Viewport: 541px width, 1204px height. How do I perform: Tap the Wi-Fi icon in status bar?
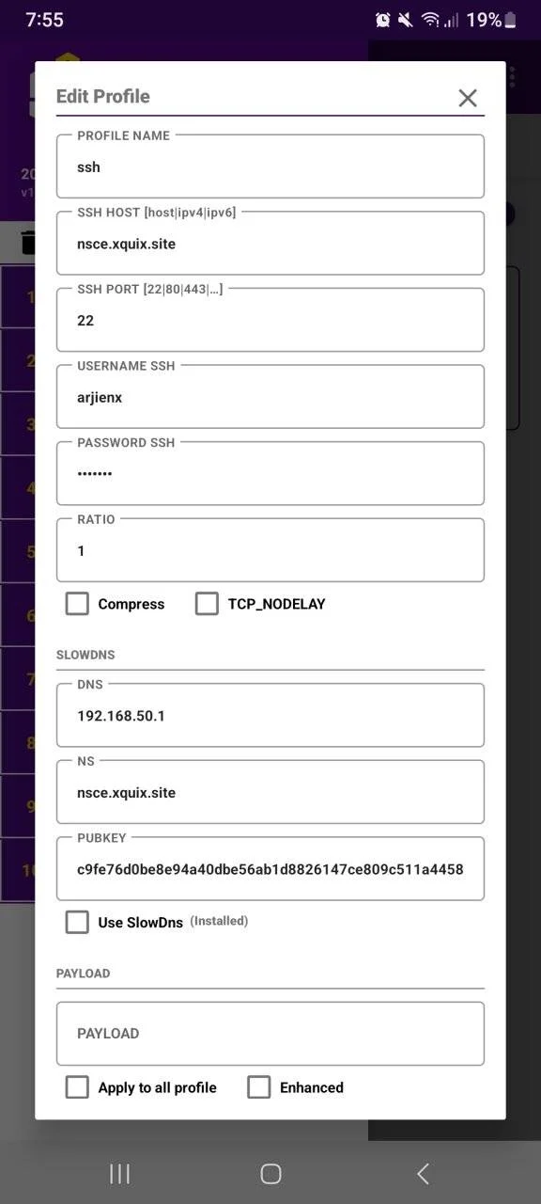[430, 20]
